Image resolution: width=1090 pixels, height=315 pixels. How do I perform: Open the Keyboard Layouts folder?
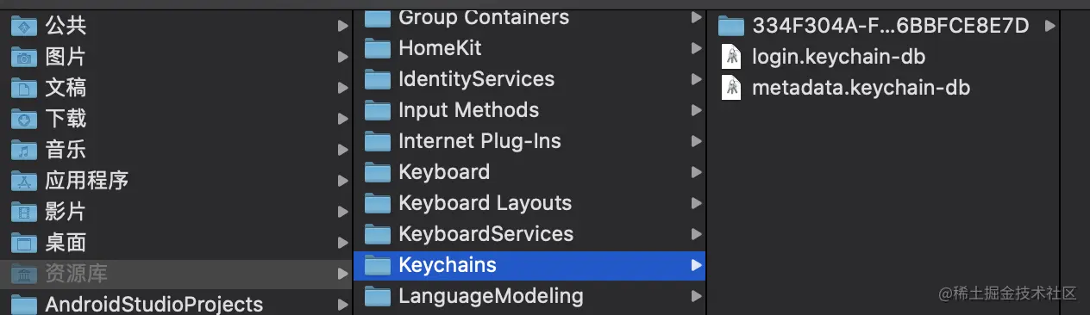529,203
